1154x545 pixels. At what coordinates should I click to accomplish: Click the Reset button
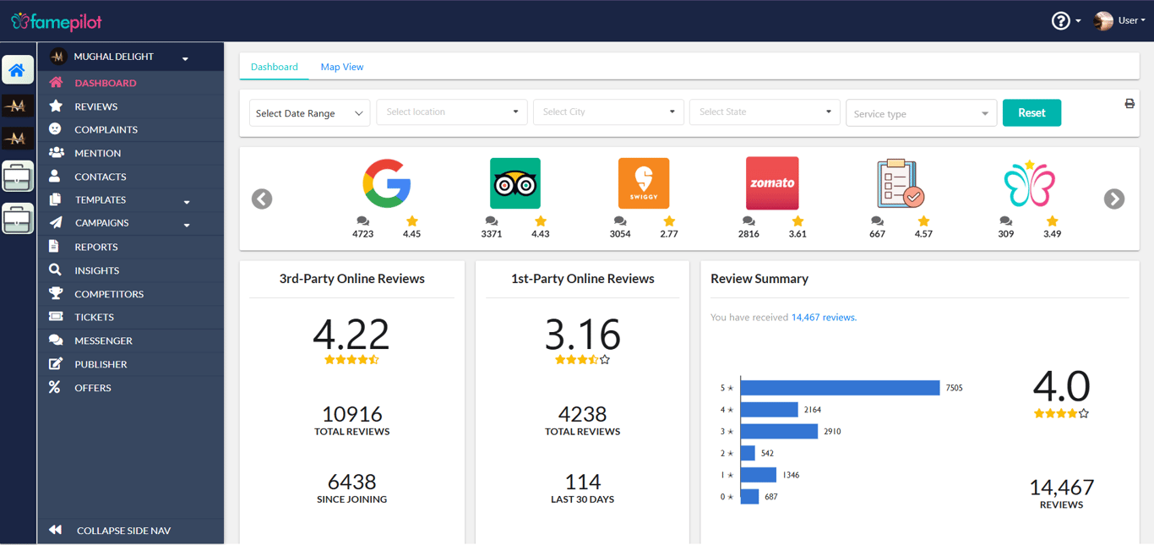coord(1032,112)
